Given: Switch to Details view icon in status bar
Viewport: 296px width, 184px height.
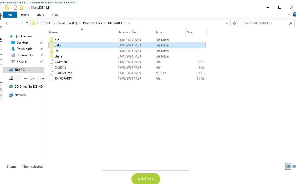Looking at the screenshot, I should (x=288, y=166).
